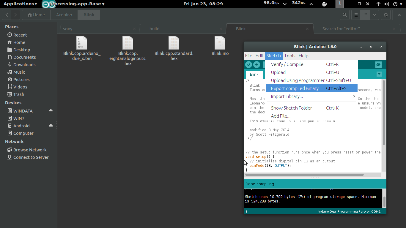Choose Upload from the Sketch menu
Viewport: 406px width, 228px height.
(x=311, y=72)
